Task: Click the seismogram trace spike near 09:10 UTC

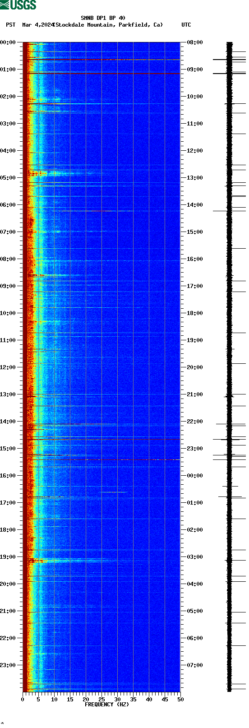Action: pos(229,73)
